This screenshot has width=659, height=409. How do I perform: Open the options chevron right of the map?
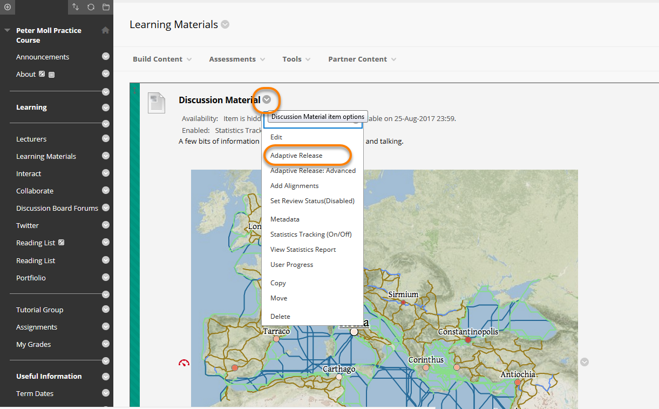pyautogui.click(x=585, y=362)
